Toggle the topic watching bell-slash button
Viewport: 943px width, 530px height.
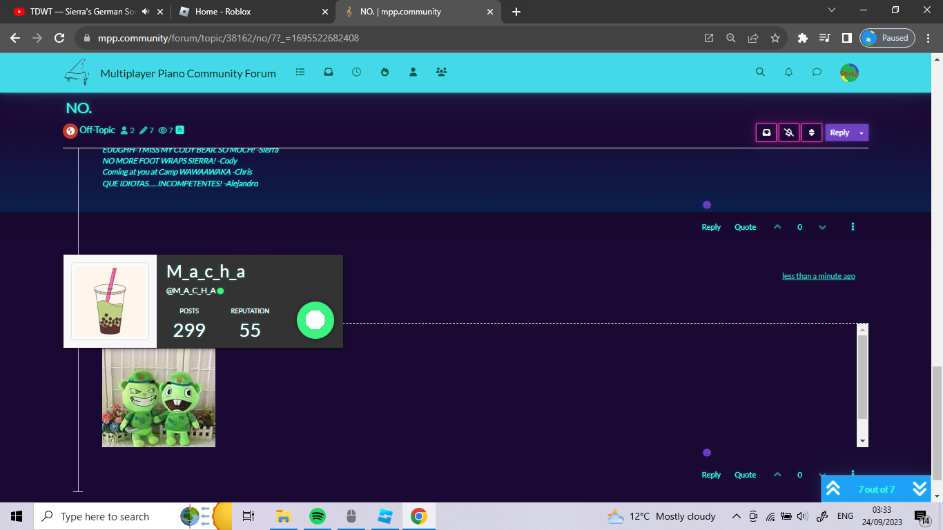point(789,132)
